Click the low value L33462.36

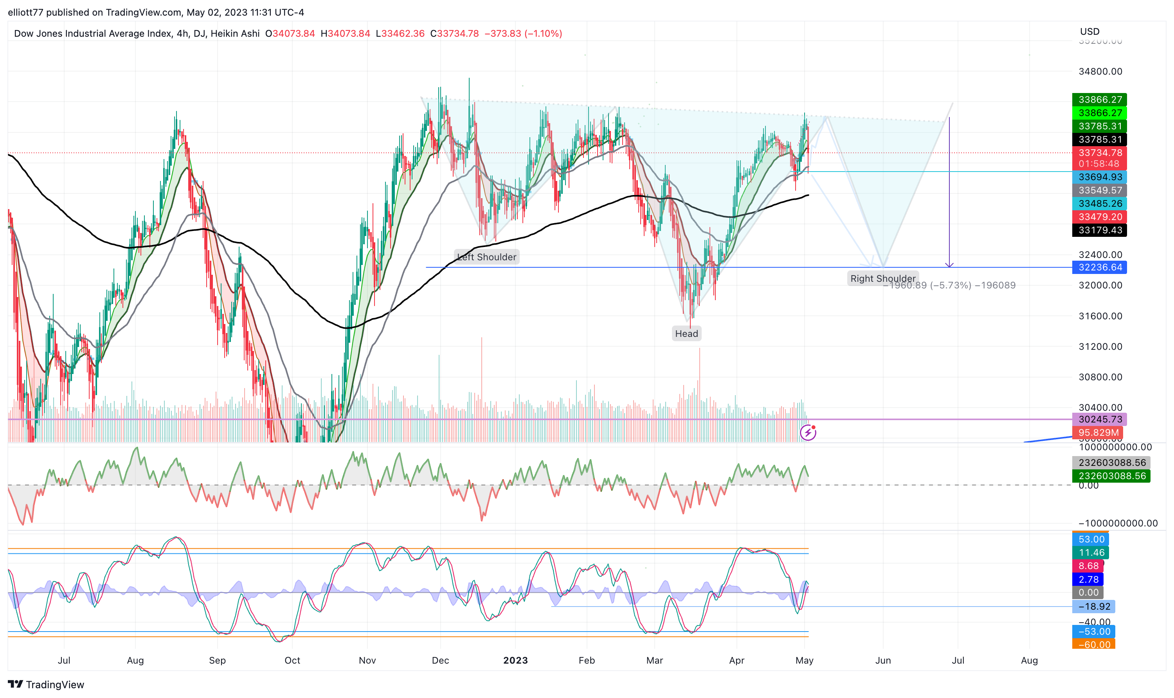(x=400, y=33)
